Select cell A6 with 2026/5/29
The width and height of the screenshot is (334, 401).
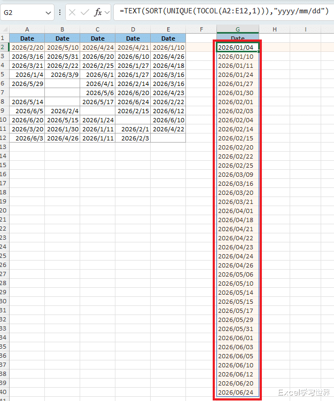pos(27,84)
